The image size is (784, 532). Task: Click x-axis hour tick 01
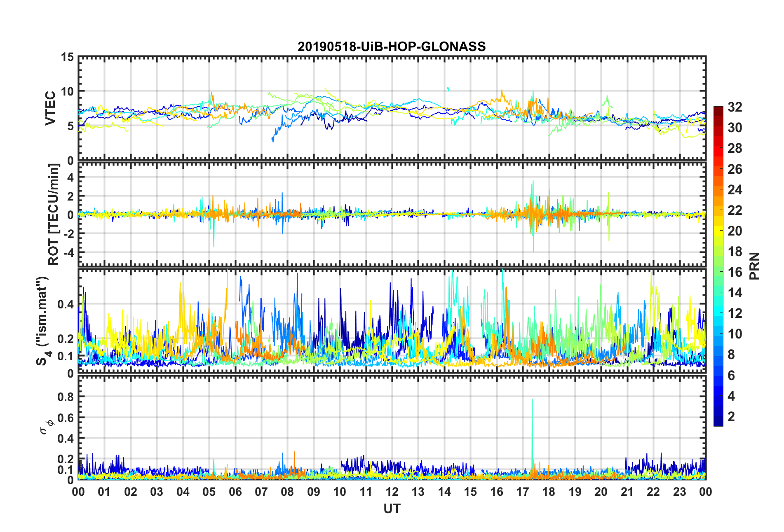pyautogui.click(x=104, y=492)
